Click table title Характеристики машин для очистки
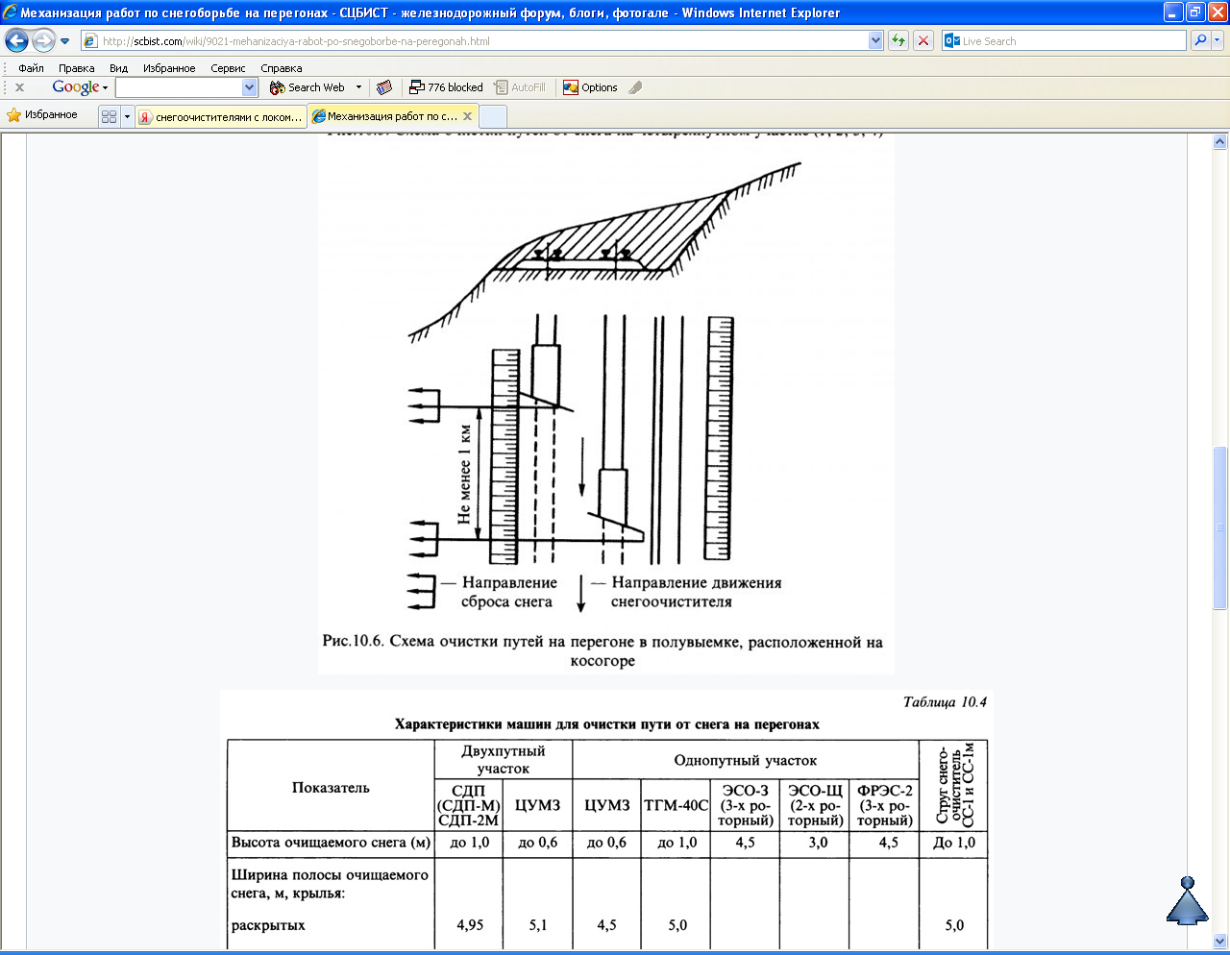The image size is (1230, 955). pyautogui.click(x=607, y=723)
